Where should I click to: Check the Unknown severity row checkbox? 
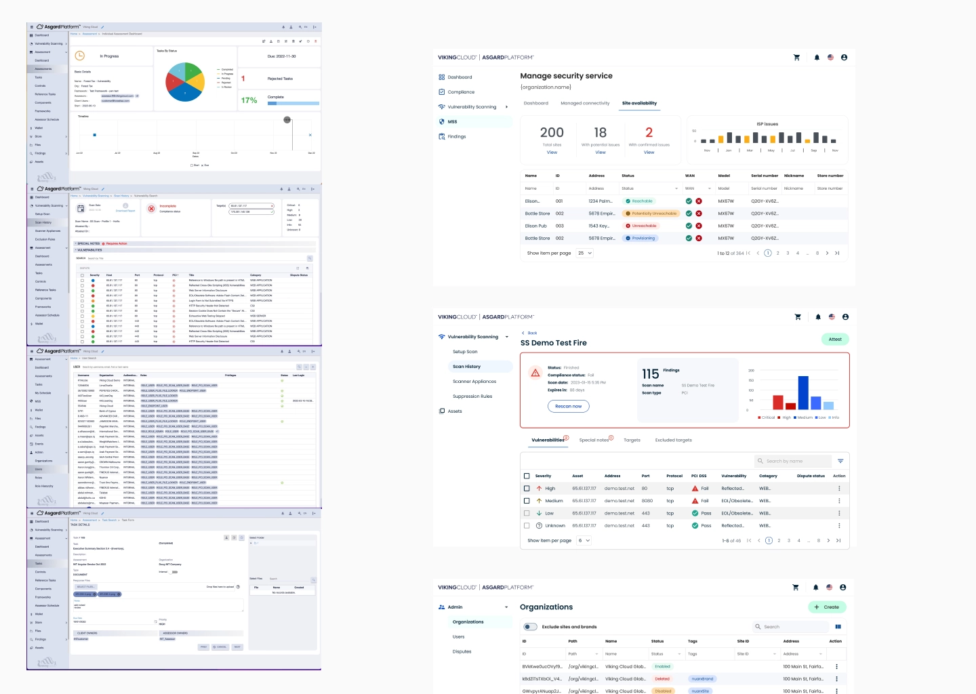(527, 525)
